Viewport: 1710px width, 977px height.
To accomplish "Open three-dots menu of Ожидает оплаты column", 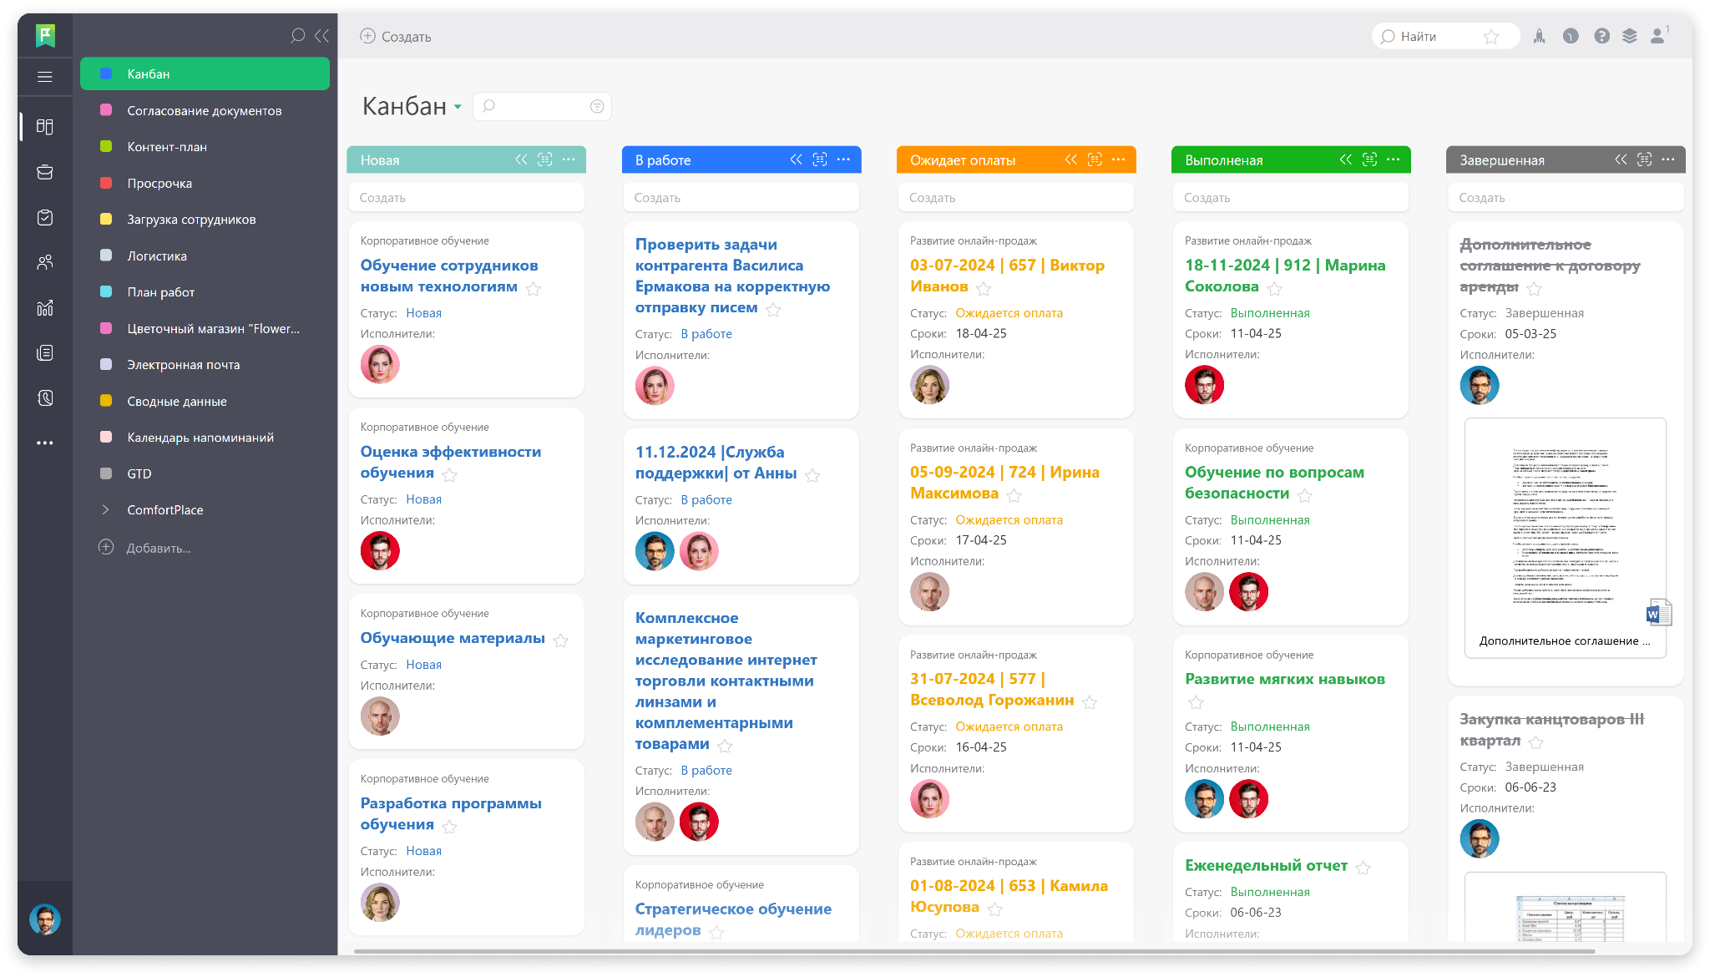I will tap(1118, 159).
